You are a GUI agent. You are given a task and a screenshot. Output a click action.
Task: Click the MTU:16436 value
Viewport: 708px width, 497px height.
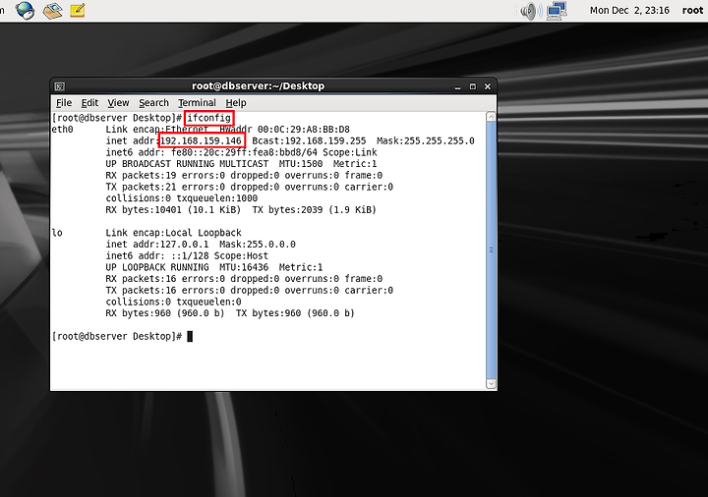pyautogui.click(x=244, y=267)
